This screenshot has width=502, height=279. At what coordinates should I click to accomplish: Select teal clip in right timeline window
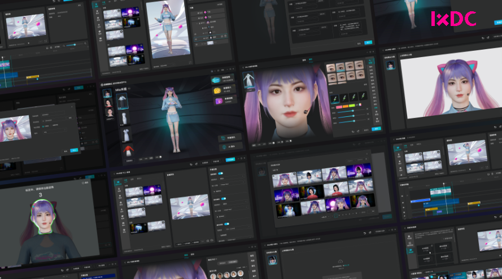click(440, 191)
